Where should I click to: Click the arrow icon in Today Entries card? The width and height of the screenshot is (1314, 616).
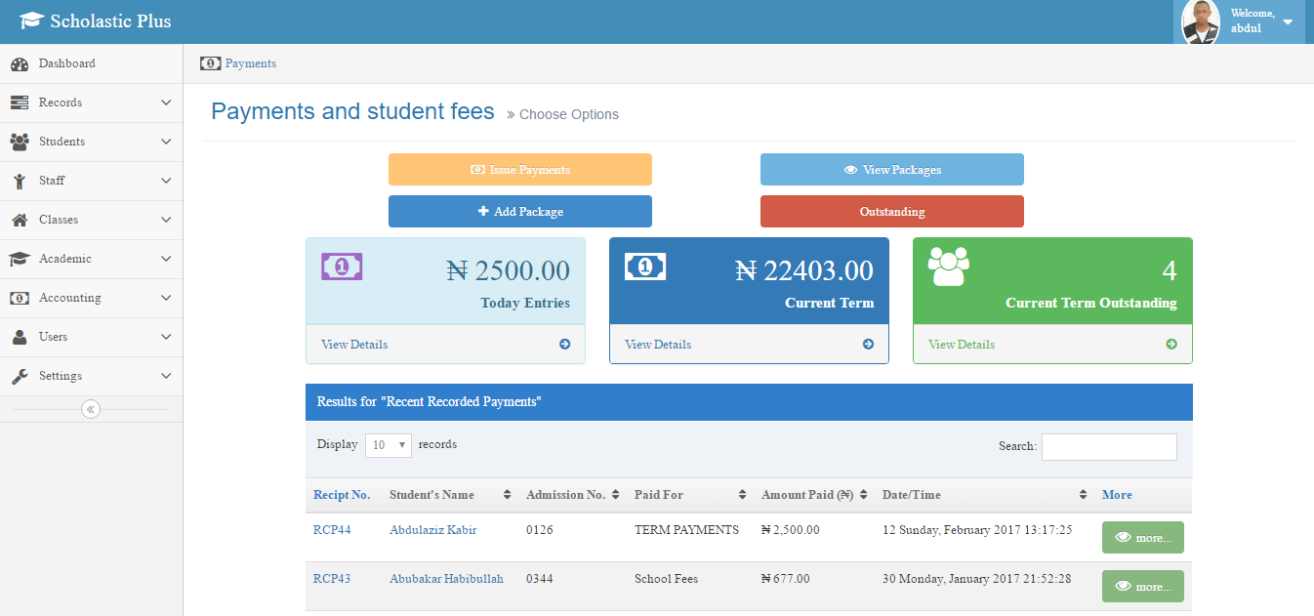click(564, 345)
